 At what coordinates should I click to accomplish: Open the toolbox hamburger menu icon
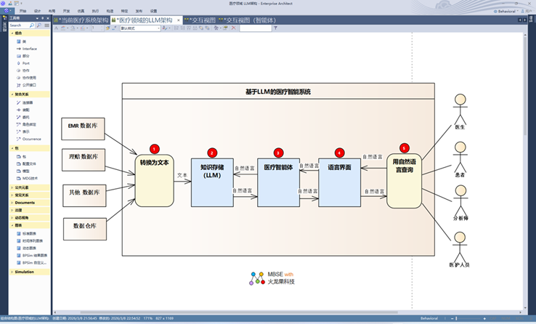coord(45,25)
